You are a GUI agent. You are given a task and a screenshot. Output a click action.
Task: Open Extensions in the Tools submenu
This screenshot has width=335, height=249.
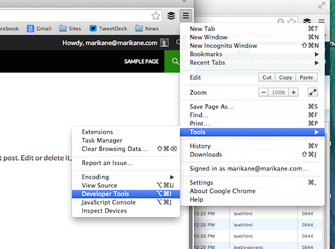point(126,132)
